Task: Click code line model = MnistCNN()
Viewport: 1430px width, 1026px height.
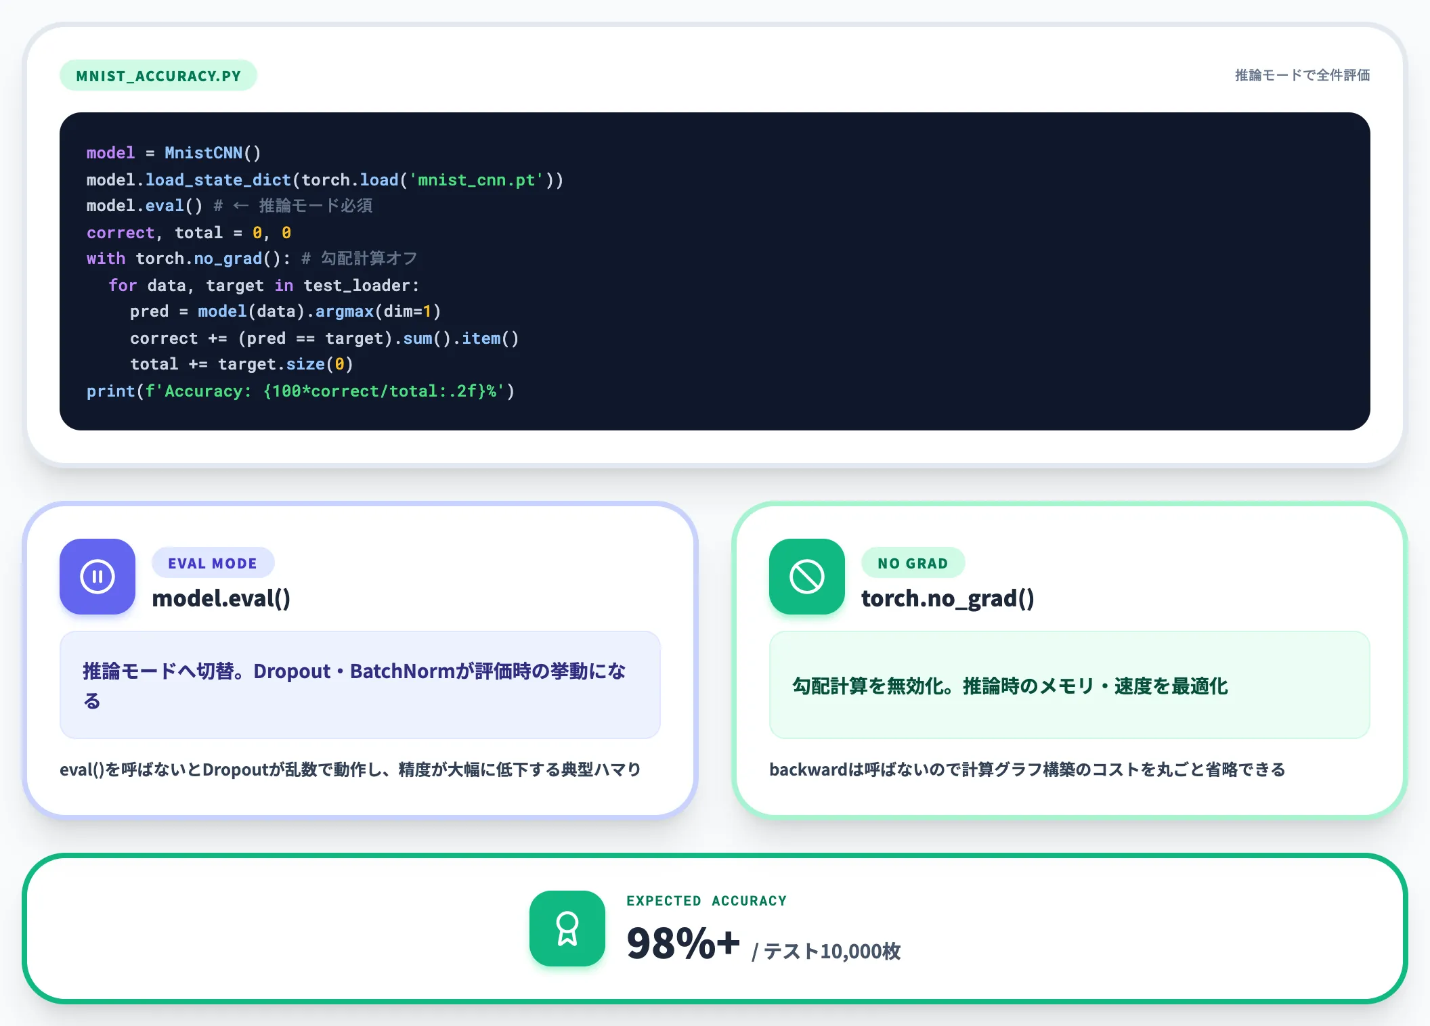Action: point(174,153)
